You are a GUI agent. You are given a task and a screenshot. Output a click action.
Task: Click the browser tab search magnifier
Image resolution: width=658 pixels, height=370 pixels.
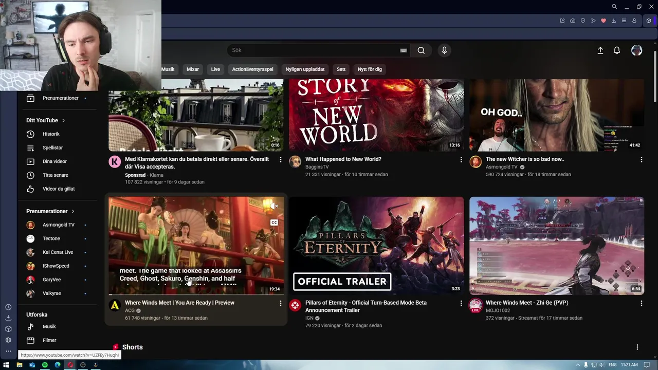point(614,7)
